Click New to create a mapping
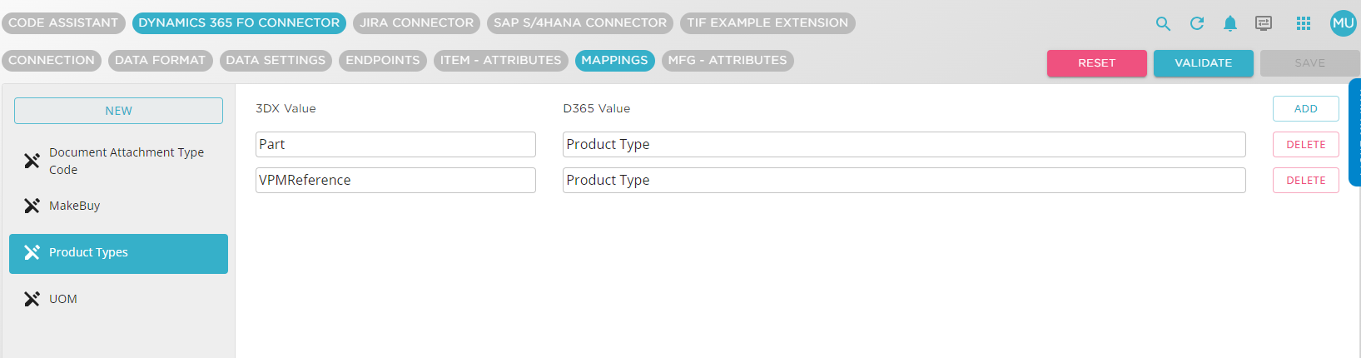The image size is (1361, 358). click(118, 111)
